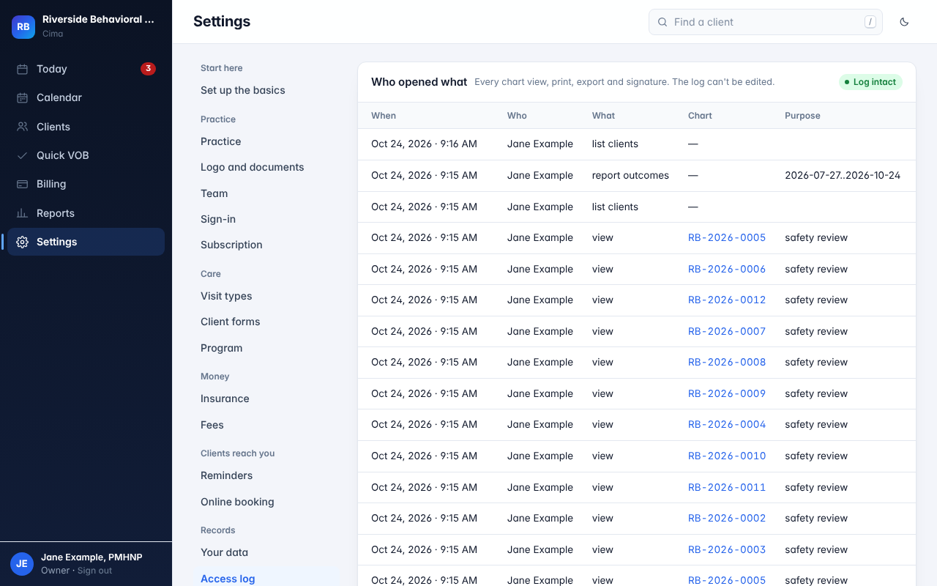Click the Clients people icon
The image size is (937, 586).
pyautogui.click(x=23, y=127)
